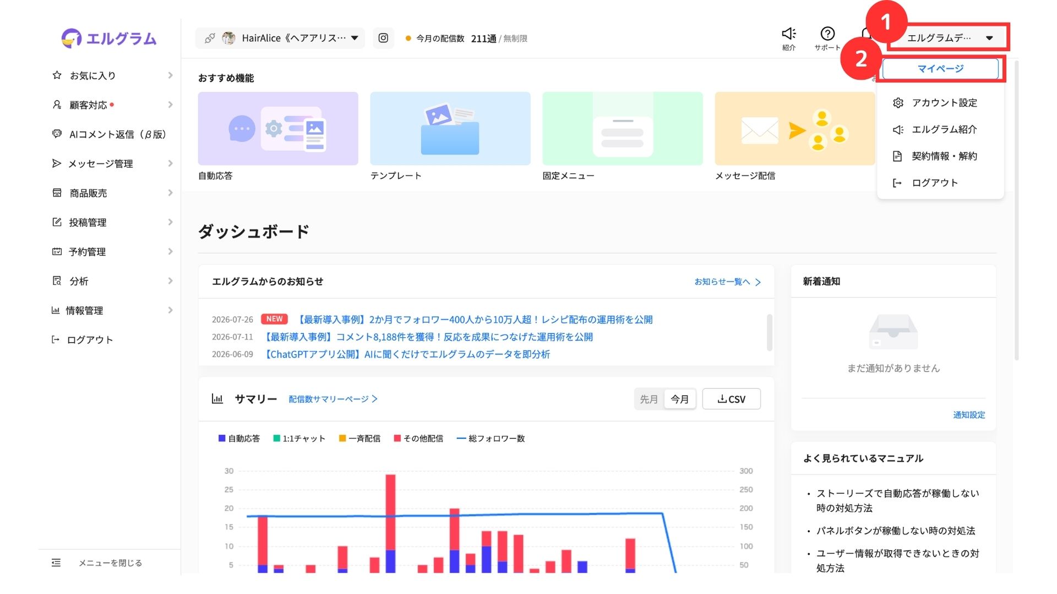This screenshot has width=1057, height=594.
Task: Expand the 顧客対応 sidebar chevron
Action: click(x=170, y=105)
